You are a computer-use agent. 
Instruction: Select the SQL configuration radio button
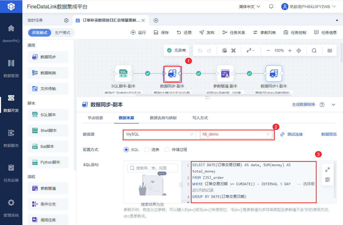pyautogui.click(x=127, y=150)
